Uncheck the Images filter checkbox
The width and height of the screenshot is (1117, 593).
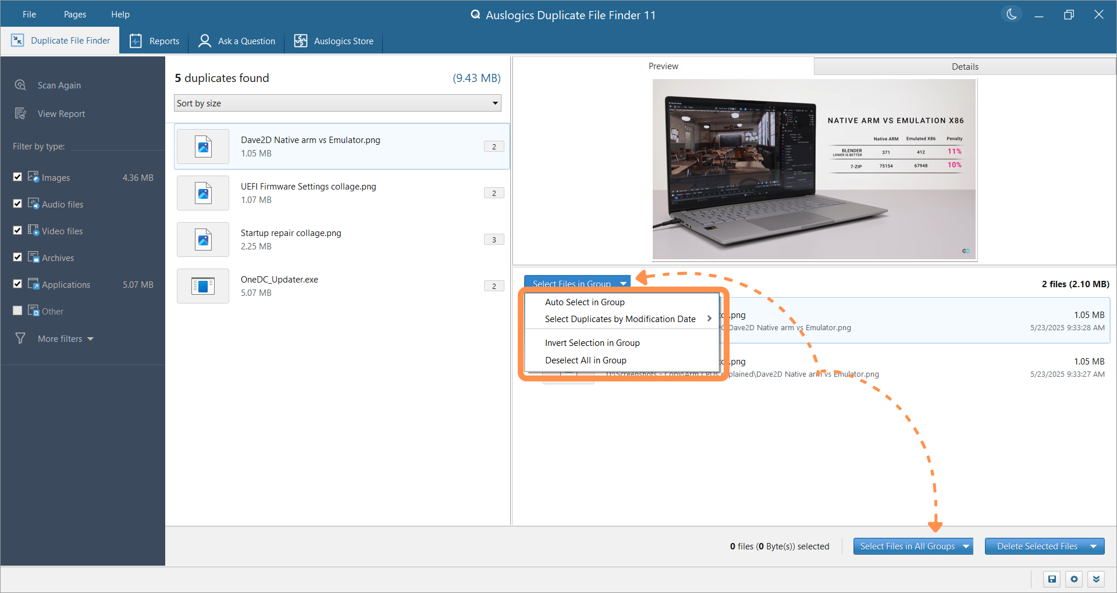coord(17,177)
